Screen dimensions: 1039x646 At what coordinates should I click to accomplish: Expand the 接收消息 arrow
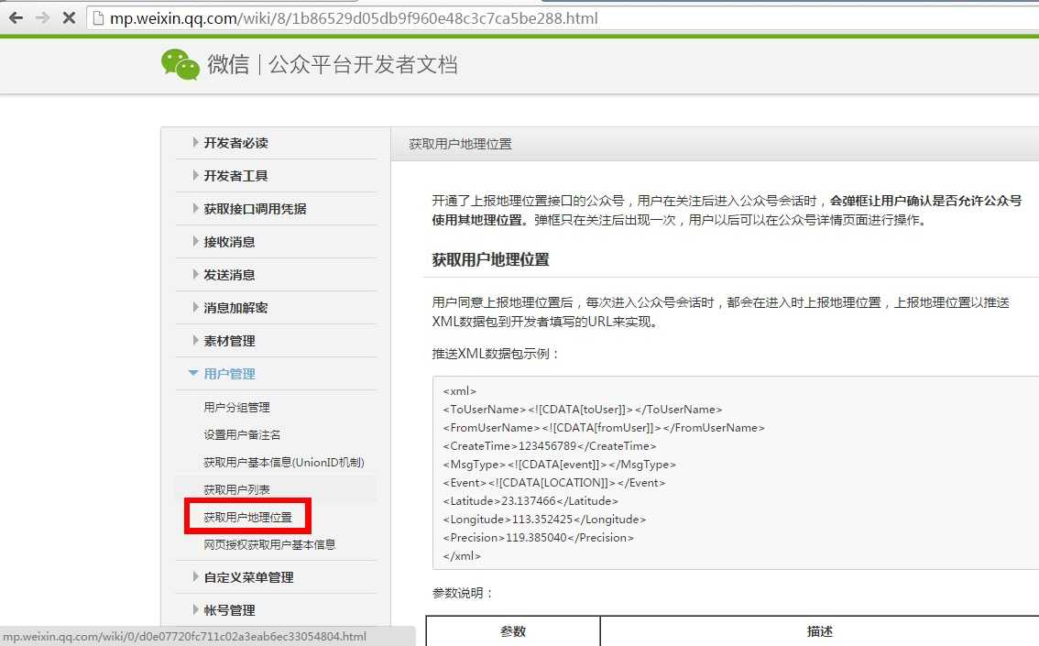click(x=195, y=241)
